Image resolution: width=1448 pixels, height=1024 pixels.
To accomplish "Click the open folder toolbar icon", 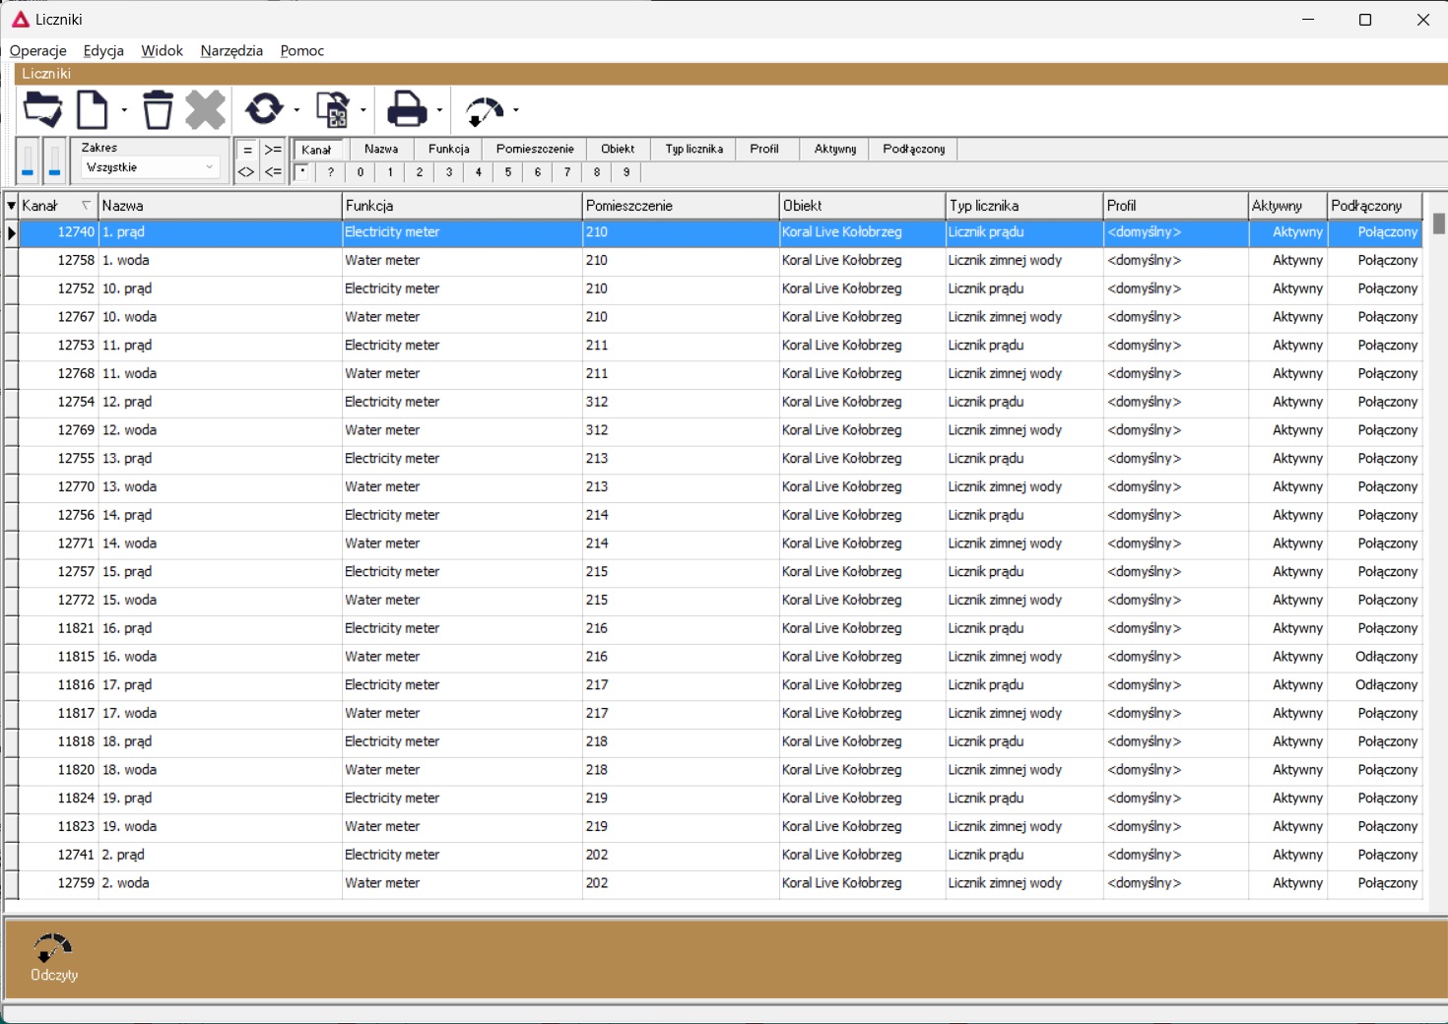I will pyautogui.click(x=42, y=109).
